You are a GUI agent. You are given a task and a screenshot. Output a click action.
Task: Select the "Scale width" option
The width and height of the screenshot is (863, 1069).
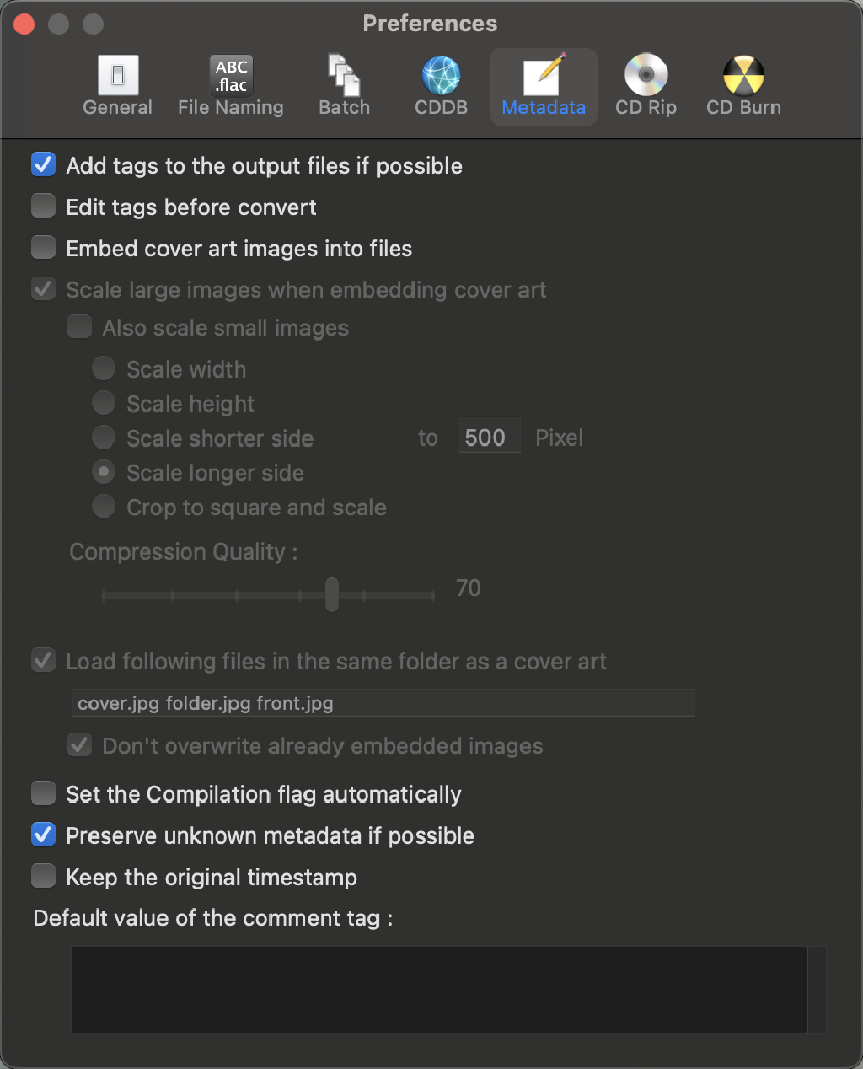103,368
